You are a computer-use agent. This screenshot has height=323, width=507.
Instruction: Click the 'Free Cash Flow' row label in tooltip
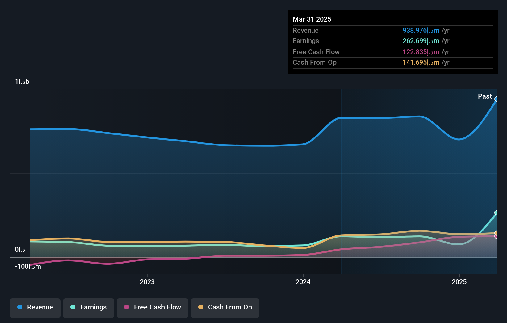316,52
